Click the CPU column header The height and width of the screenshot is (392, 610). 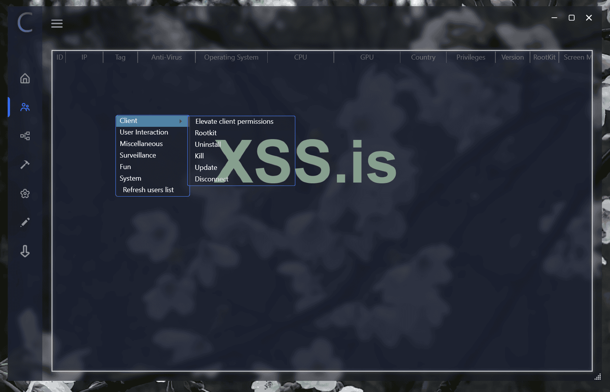point(300,57)
